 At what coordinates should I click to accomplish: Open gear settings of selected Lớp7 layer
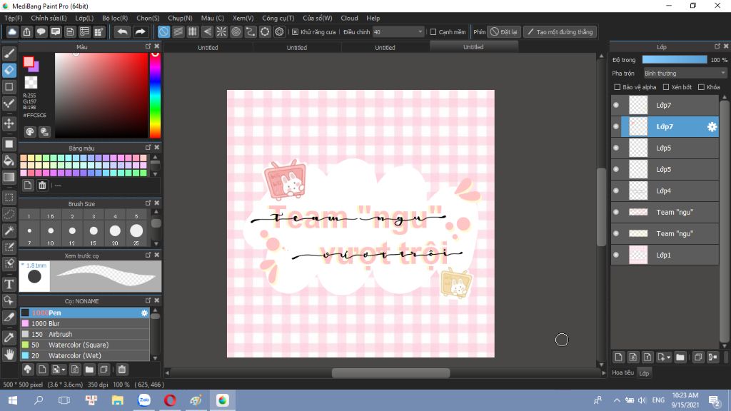712,127
